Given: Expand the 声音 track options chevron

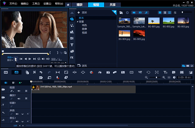Looking at the screenshot, I should [22, 114].
